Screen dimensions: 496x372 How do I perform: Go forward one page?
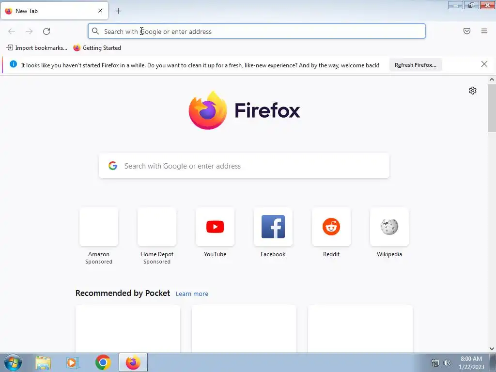point(29,31)
